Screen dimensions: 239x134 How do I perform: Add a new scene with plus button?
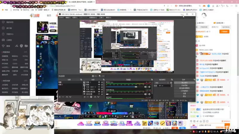click(60, 97)
